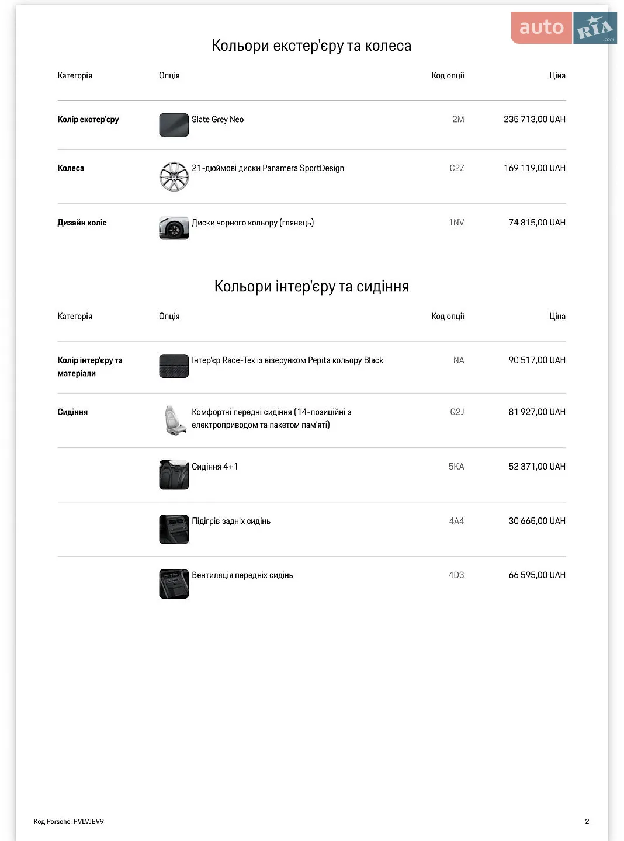
Task: Click the Кольори інтер'єру та сидіння heading
Action: point(311,286)
